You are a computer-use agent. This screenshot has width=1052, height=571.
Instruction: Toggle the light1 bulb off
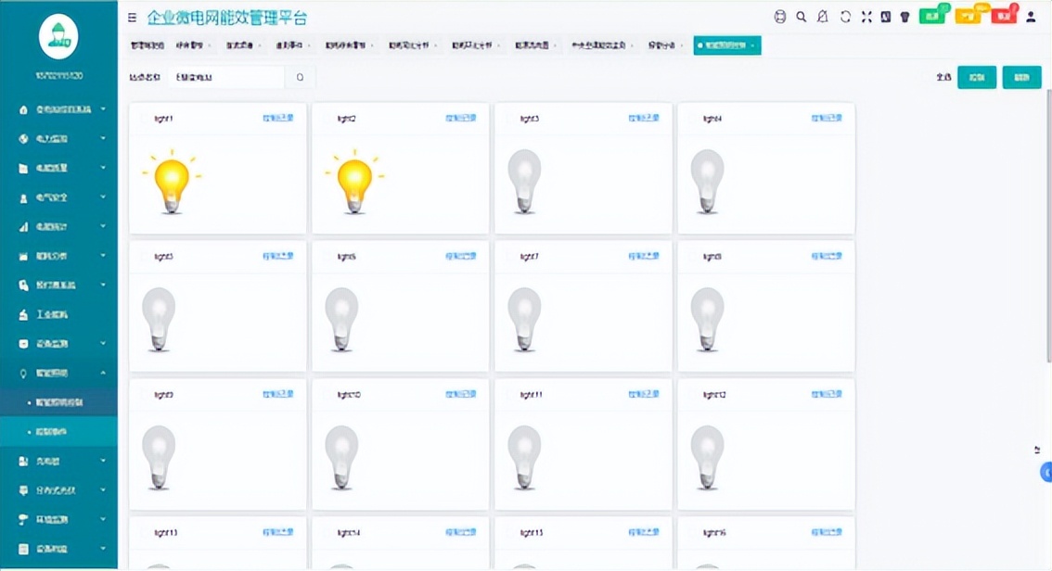pos(172,183)
